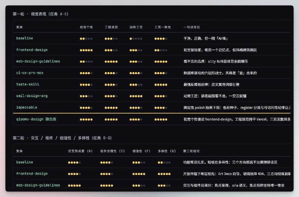Click the '变体' header in the first-round table
This screenshot has width=299, height=197.
(x=19, y=27)
